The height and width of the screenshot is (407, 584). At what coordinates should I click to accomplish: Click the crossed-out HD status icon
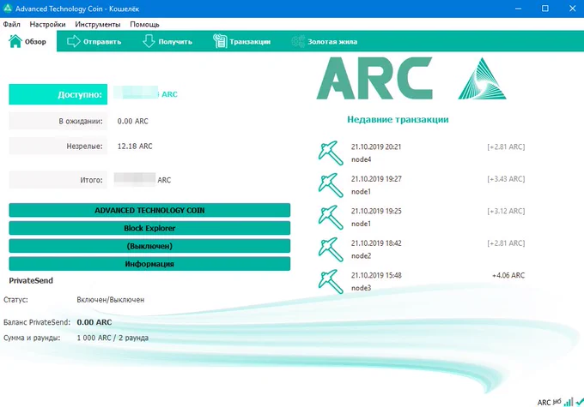pos(557,401)
